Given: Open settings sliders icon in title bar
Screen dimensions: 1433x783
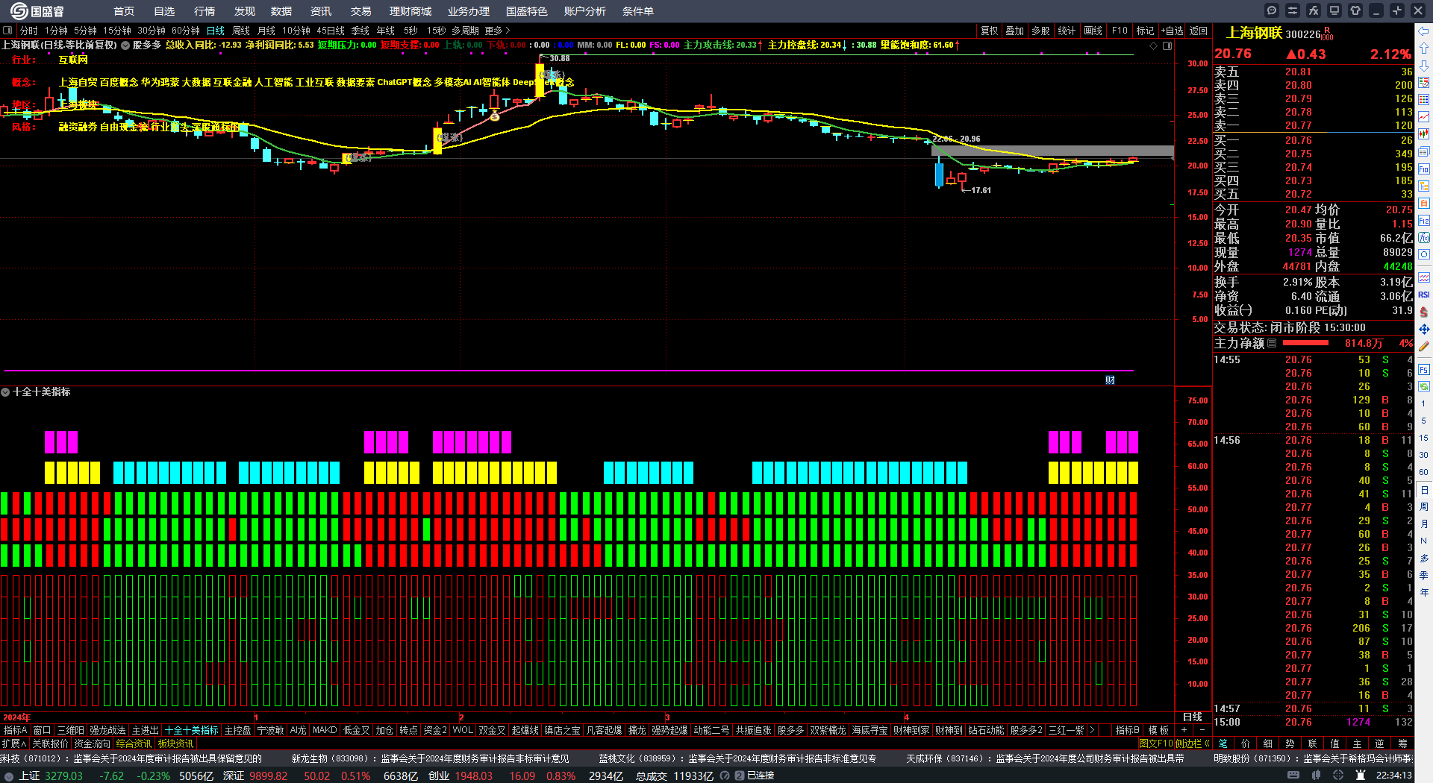Looking at the screenshot, I should click(x=1293, y=10).
